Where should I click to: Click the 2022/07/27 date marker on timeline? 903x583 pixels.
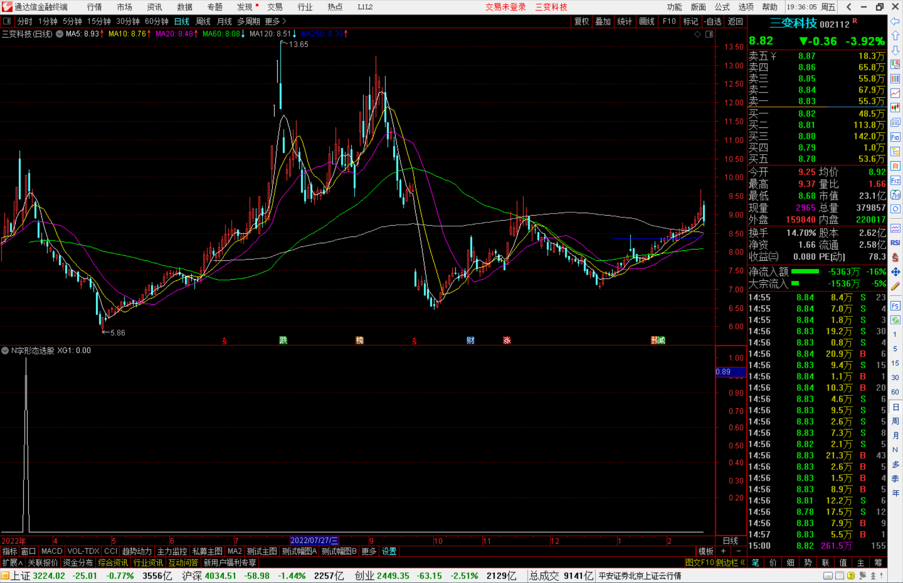point(314,541)
